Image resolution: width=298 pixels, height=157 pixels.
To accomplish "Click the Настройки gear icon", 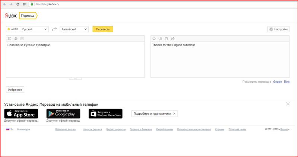I will pos(271,29).
